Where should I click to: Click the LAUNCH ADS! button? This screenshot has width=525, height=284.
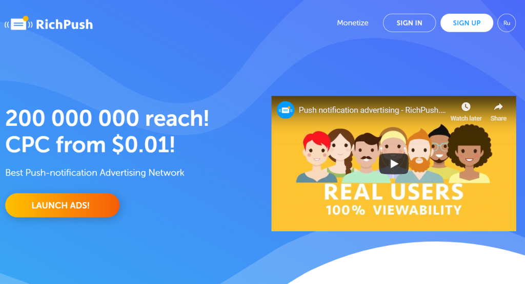click(x=62, y=205)
